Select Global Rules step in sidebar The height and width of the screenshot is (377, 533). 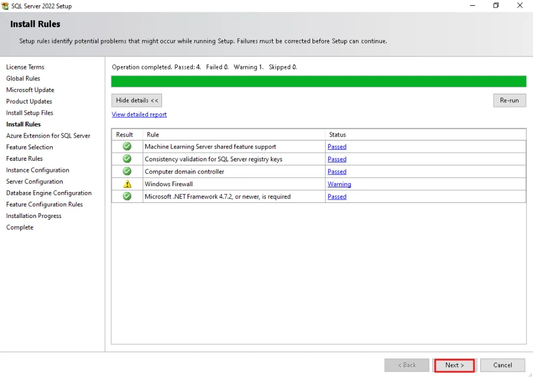[23, 79]
